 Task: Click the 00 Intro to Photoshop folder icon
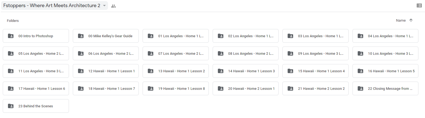pos(11,36)
